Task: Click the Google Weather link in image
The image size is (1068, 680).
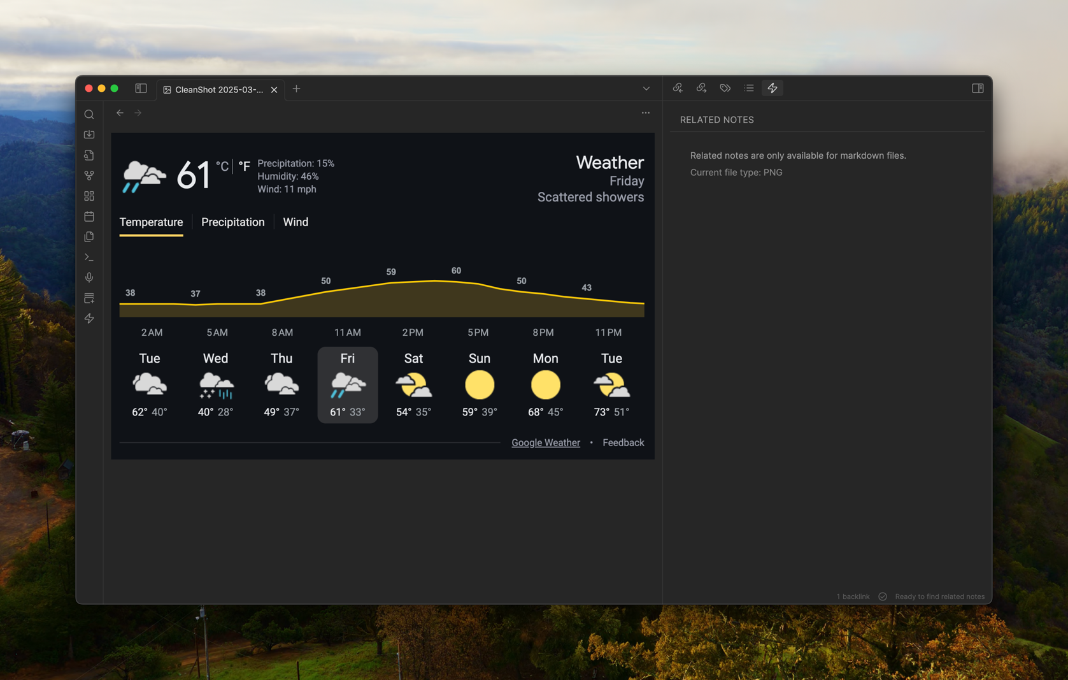Action: [546, 442]
